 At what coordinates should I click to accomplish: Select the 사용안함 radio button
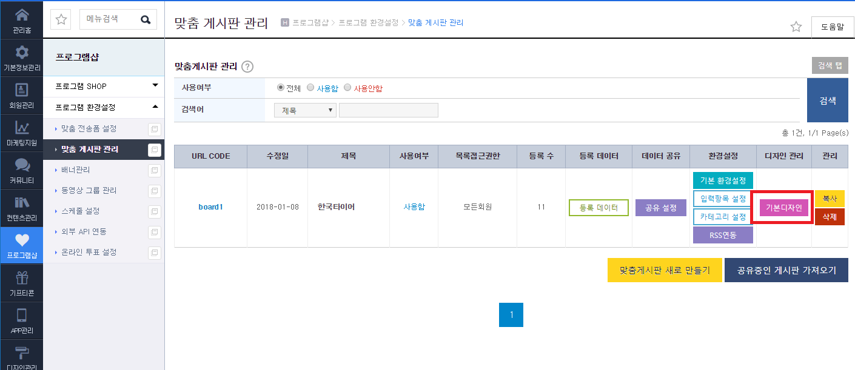pos(347,87)
